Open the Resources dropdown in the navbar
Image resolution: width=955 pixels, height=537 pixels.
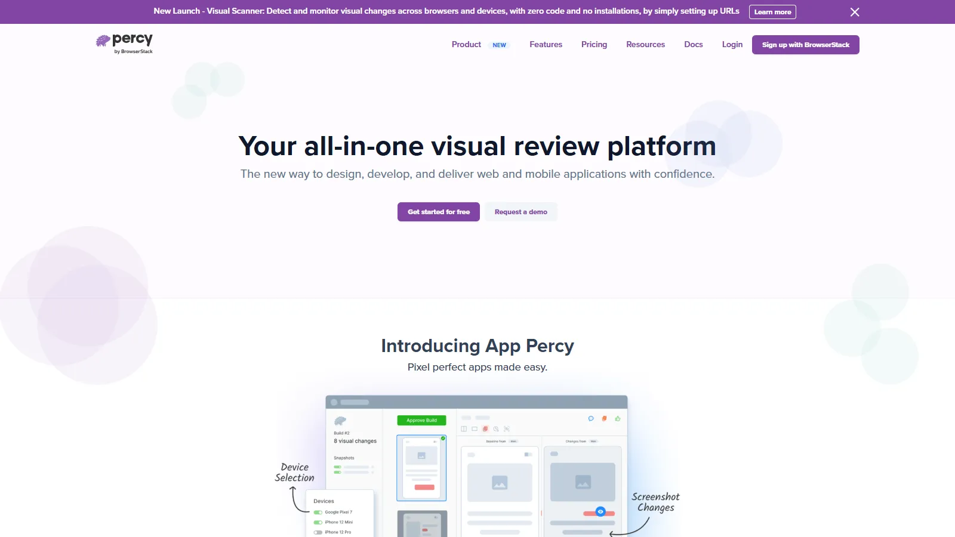coord(645,44)
